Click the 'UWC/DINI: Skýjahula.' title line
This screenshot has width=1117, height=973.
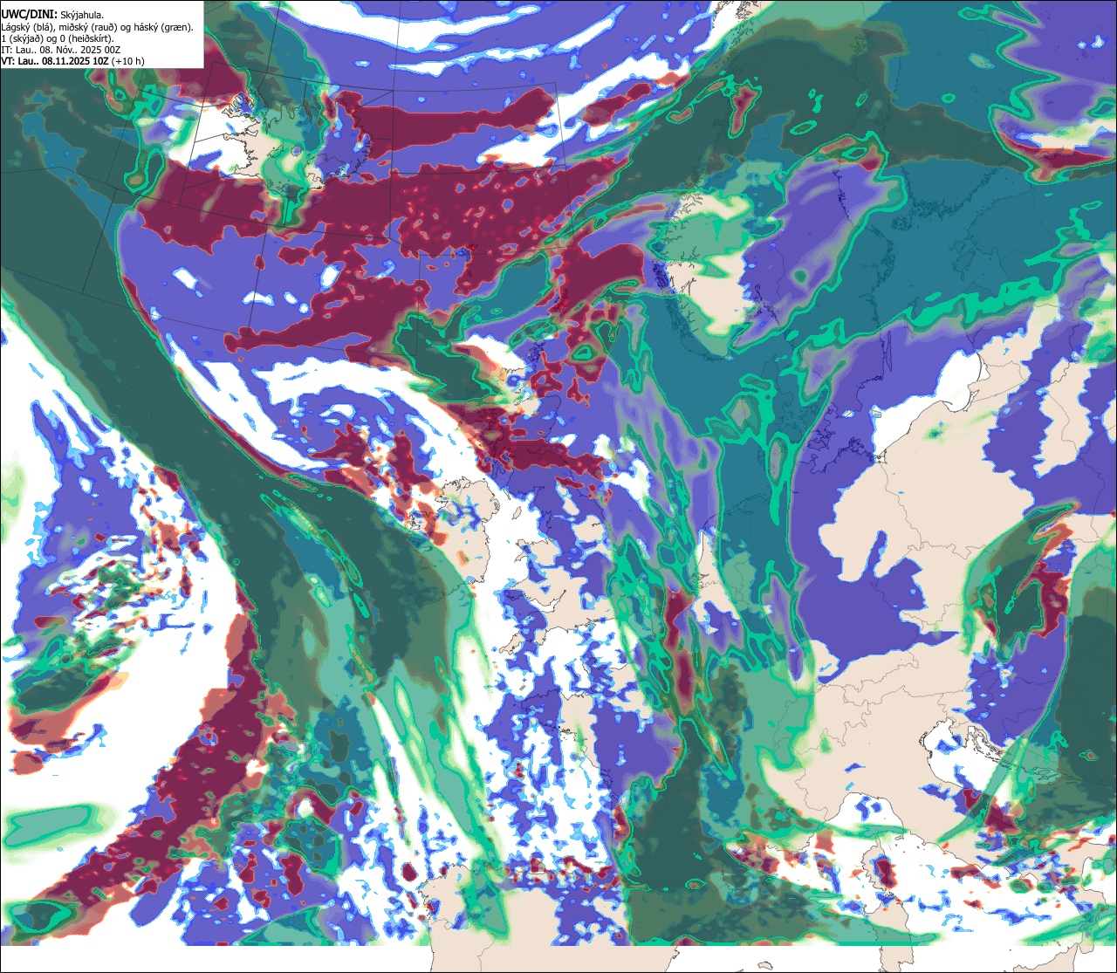pyautogui.click(x=52, y=15)
